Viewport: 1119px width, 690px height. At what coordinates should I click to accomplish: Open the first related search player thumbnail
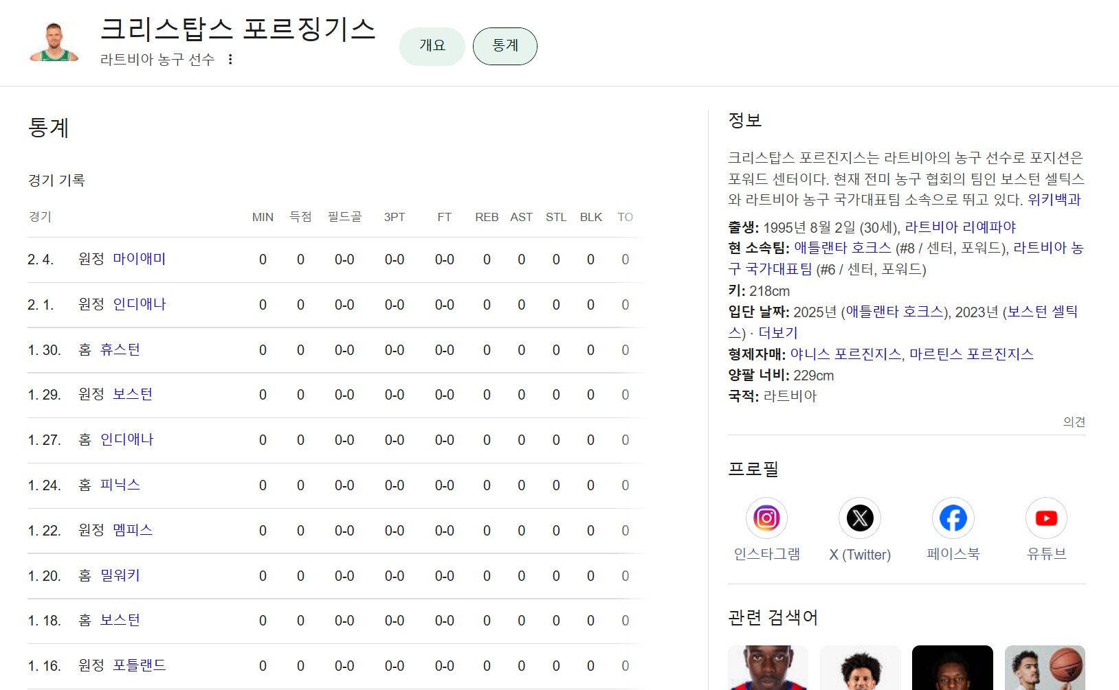(x=768, y=667)
